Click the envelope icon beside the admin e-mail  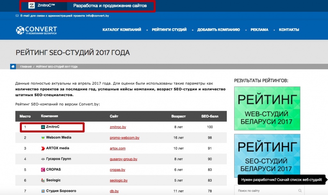coord(17,16)
